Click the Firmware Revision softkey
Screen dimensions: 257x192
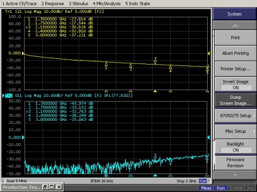coord(235,163)
